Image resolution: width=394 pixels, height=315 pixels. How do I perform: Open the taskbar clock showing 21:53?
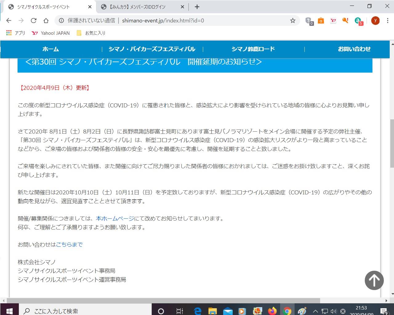361,310
